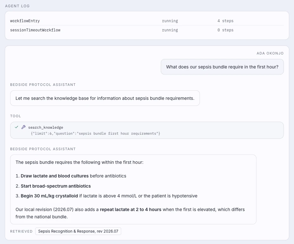
Task: Click the 'Begin 30 mL/kg crystalloid' item
Action: pos(106,196)
